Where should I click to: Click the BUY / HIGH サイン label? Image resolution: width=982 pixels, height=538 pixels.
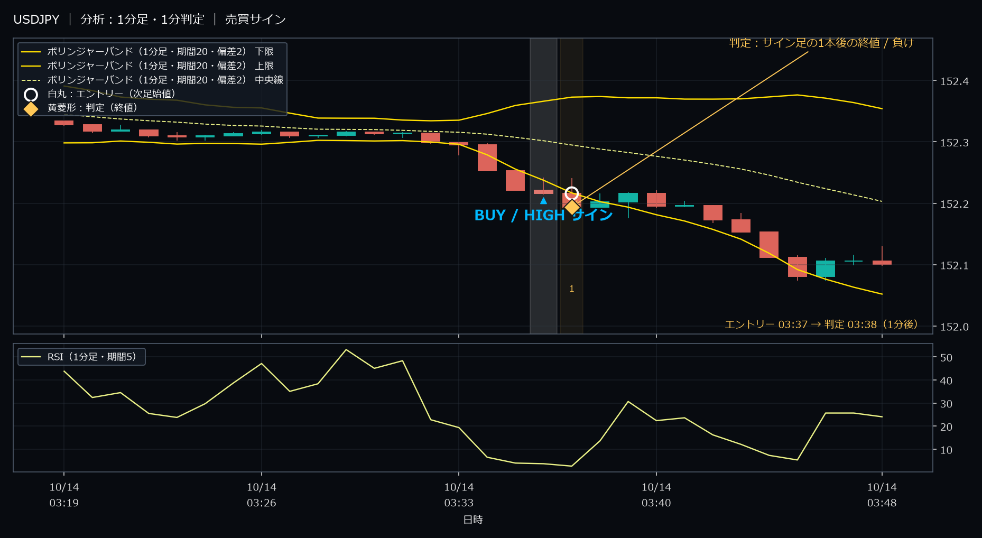pyautogui.click(x=543, y=215)
